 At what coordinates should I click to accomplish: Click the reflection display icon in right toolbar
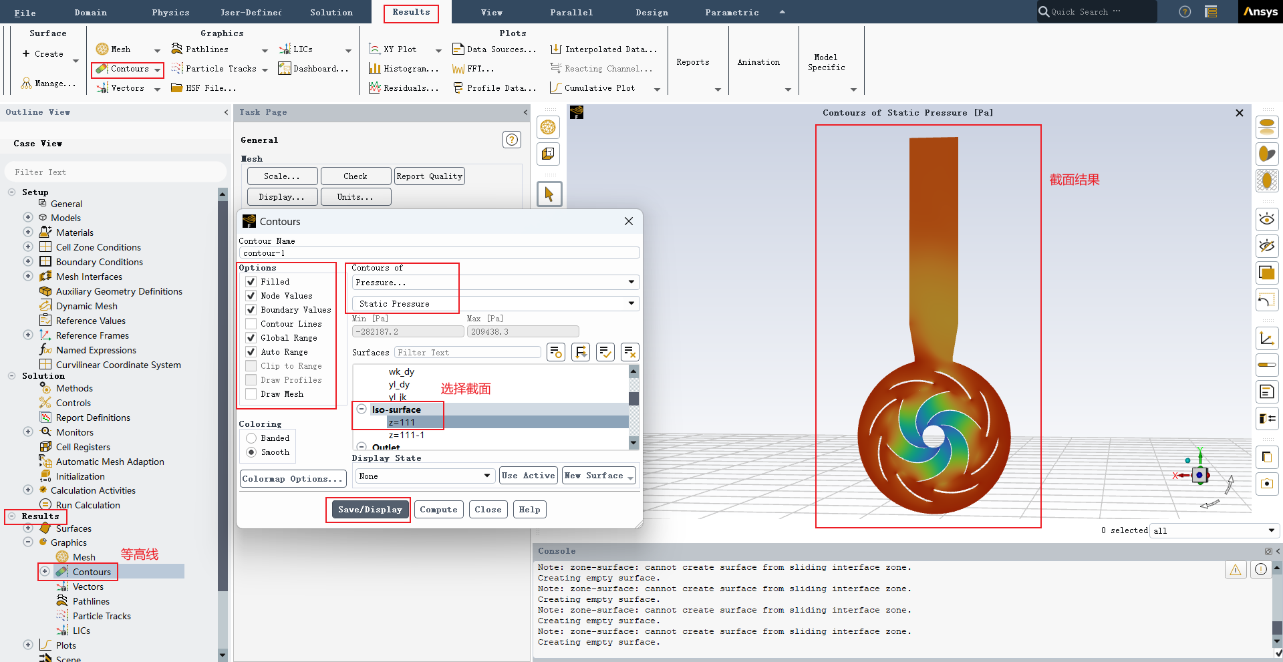1267,127
